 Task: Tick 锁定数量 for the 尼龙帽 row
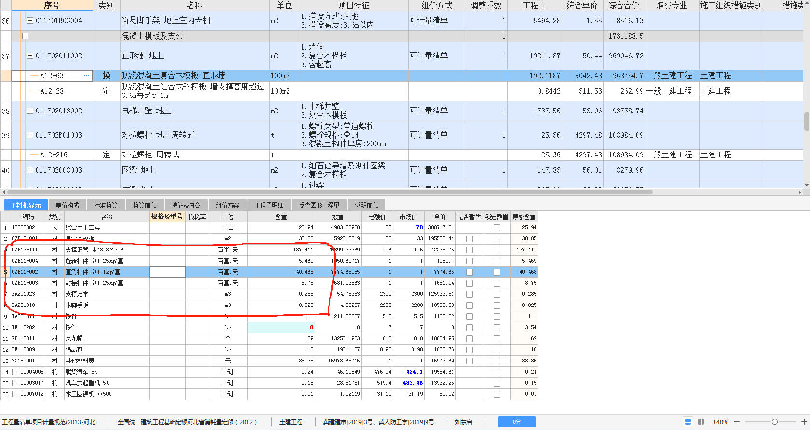point(497,339)
